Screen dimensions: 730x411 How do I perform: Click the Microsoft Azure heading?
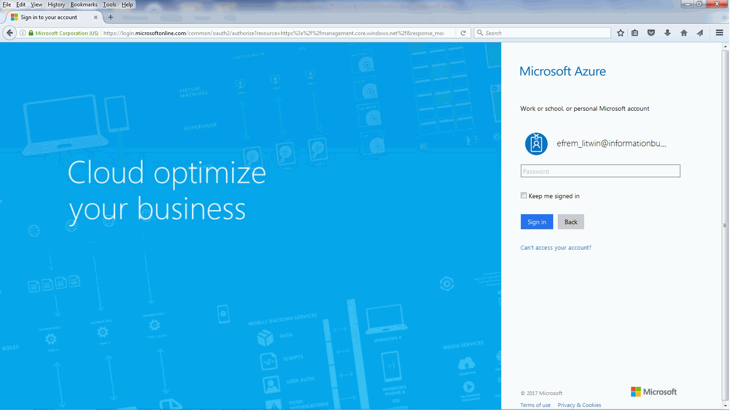click(563, 72)
